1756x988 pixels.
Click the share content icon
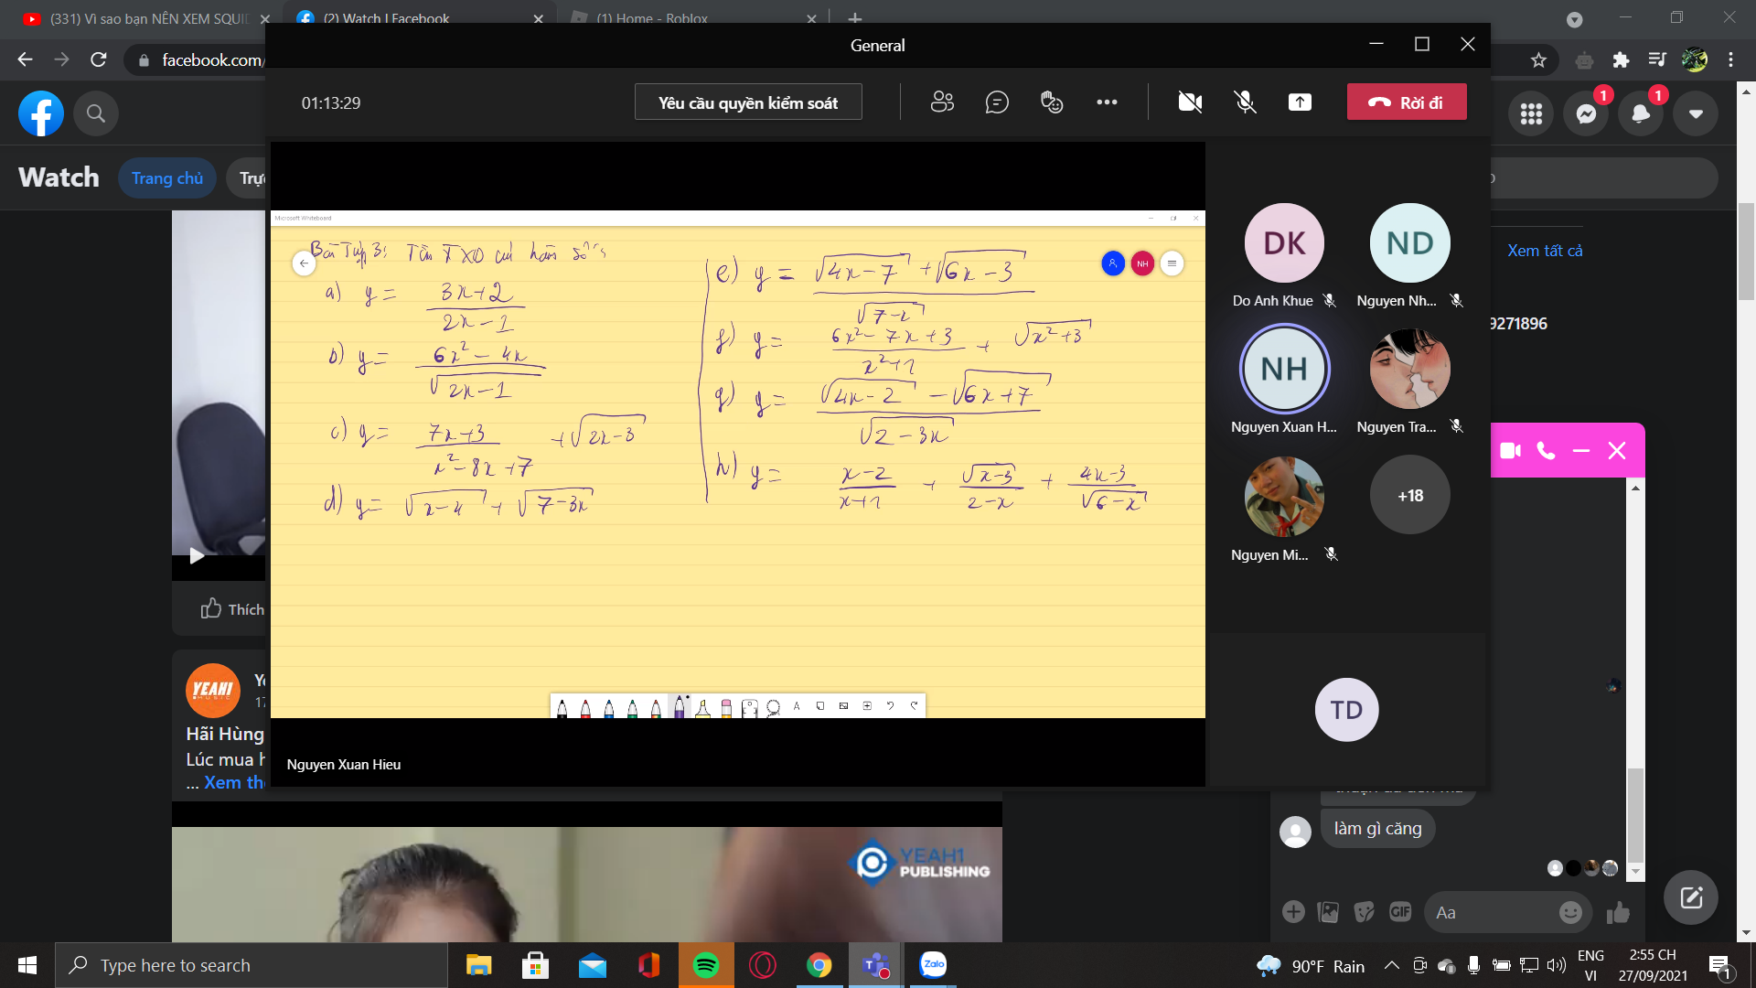pos(1300,102)
